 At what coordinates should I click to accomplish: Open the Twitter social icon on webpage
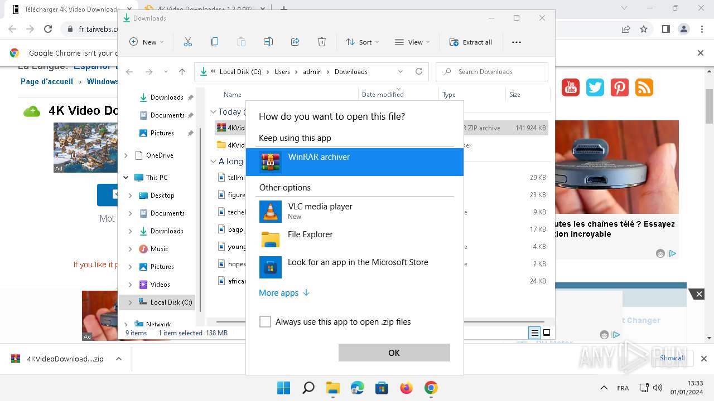click(x=595, y=87)
